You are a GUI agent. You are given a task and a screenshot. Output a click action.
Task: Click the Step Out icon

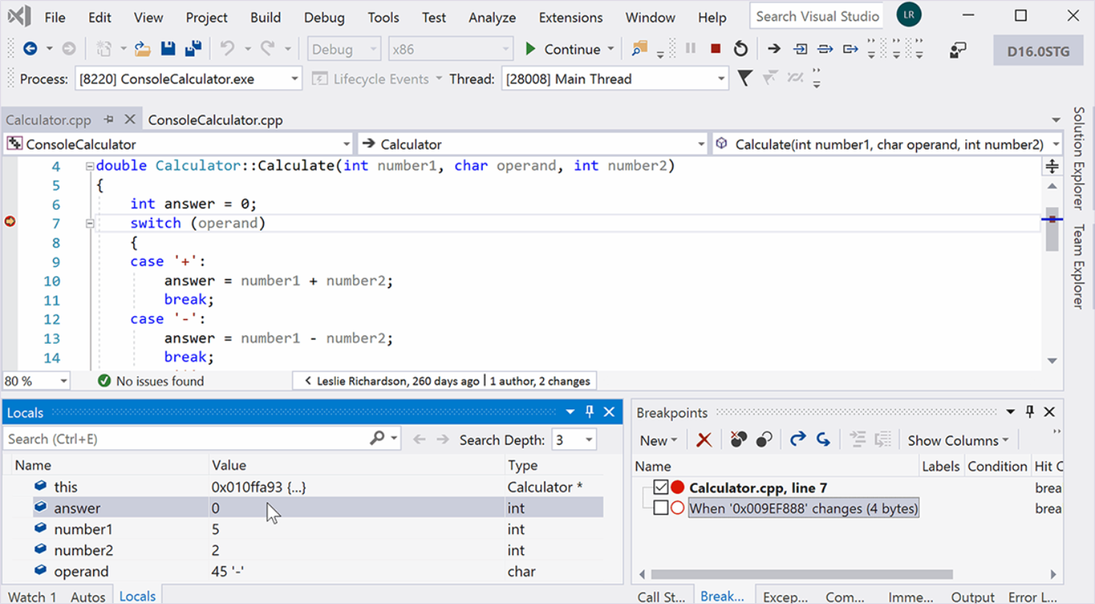pyautogui.click(x=850, y=49)
